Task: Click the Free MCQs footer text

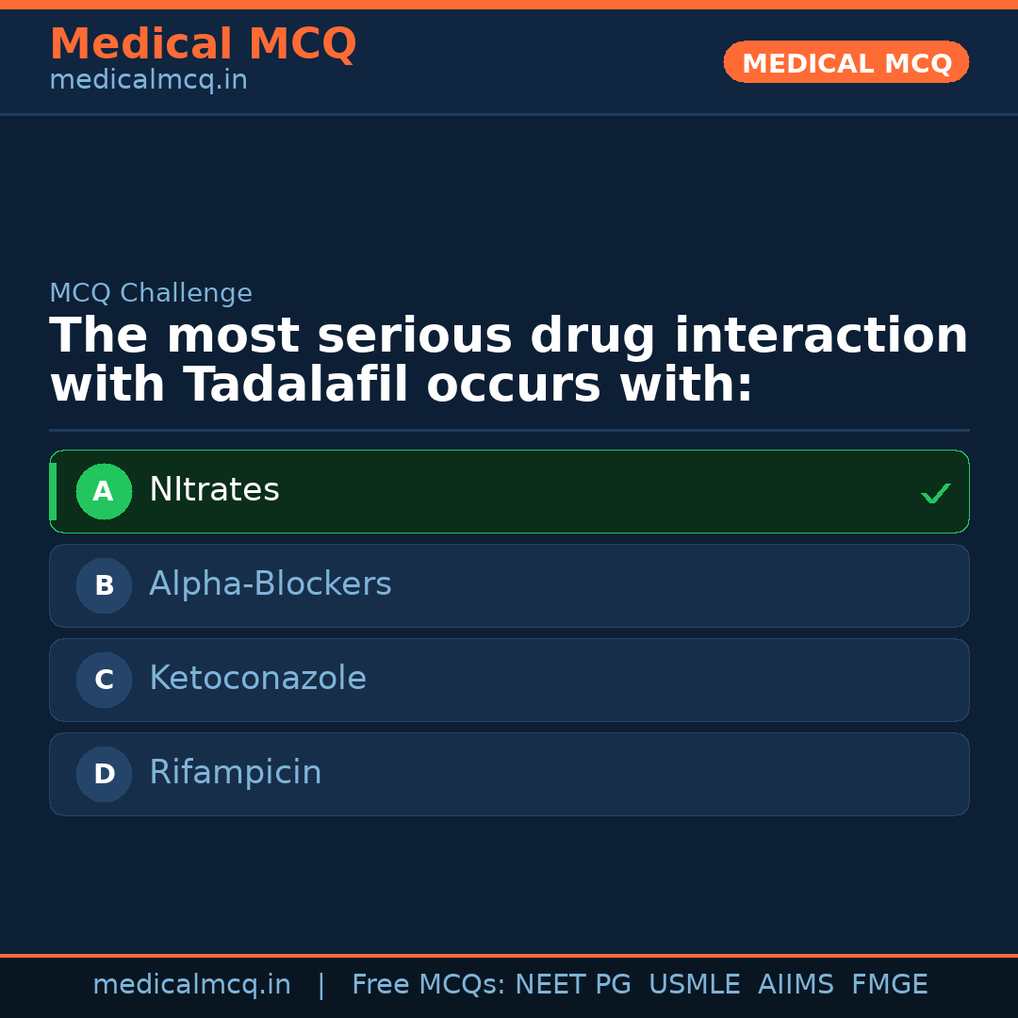Action: pos(428,985)
